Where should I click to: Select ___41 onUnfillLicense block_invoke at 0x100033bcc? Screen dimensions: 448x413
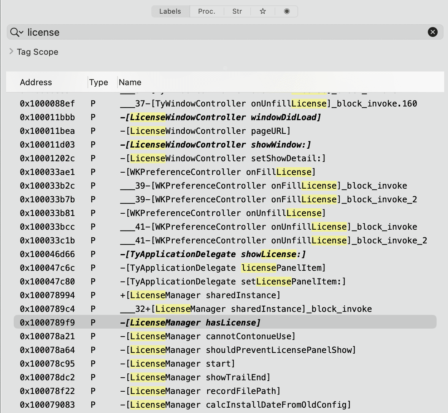[x=225, y=227]
